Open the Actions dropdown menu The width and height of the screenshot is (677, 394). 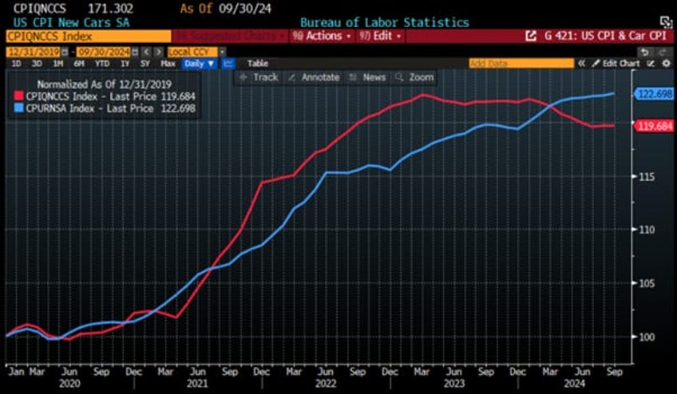(x=322, y=36)
